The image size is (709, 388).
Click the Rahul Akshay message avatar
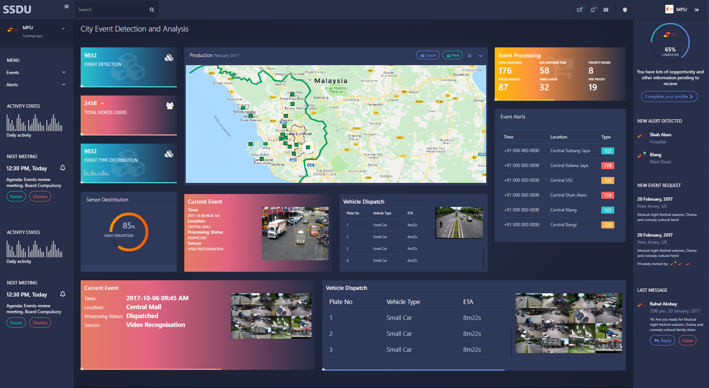click(x=642, y=305)
